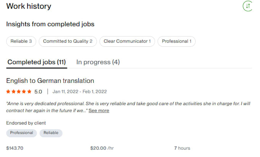Click the Anne review quote text
Image resolution: width=260 pixels, height=157 pixels.
click(128, 107)
